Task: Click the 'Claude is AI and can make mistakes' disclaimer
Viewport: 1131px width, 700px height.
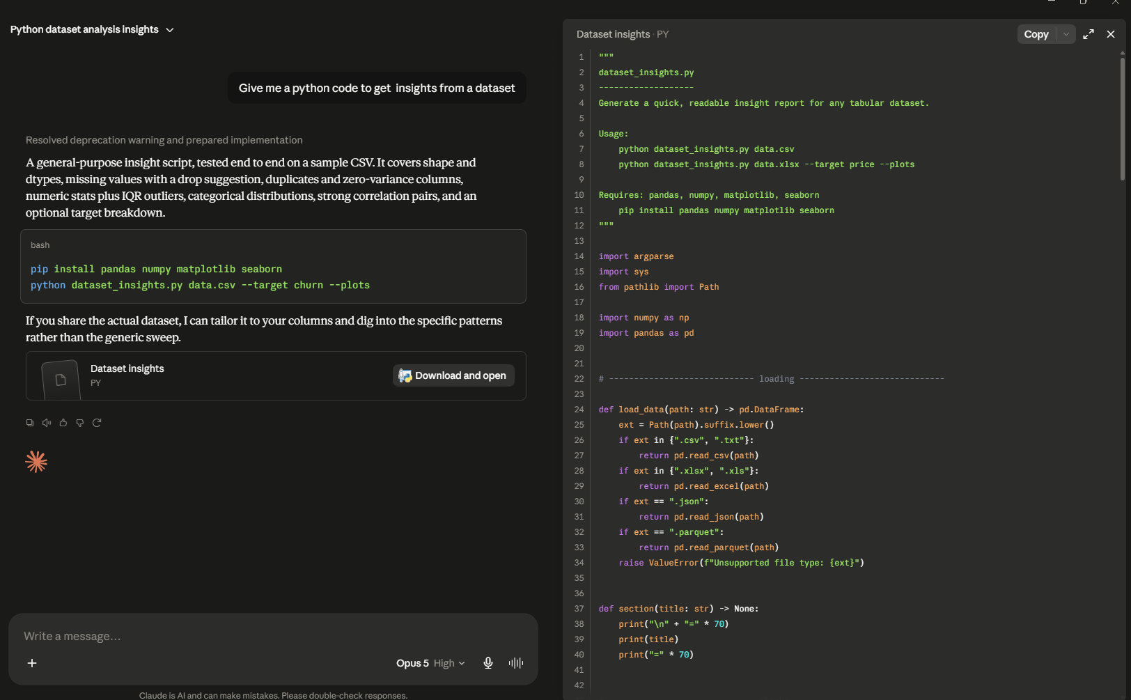Action: [273, 695]
